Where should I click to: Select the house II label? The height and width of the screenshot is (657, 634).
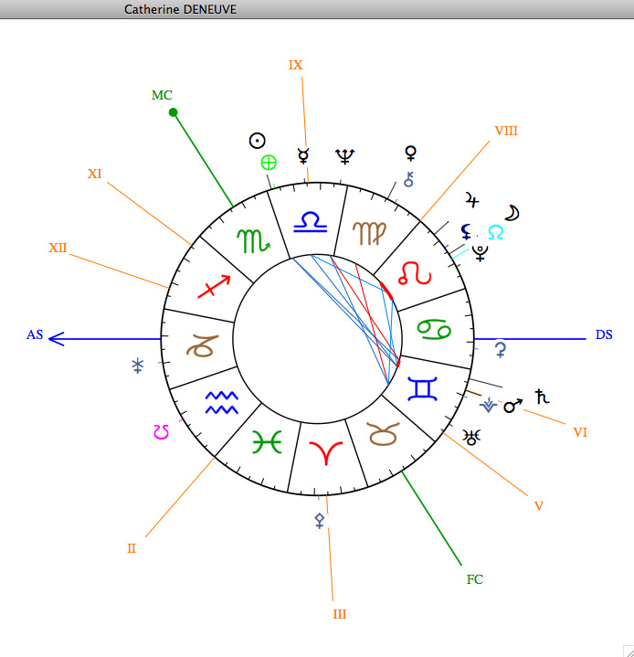coord(132,548)
